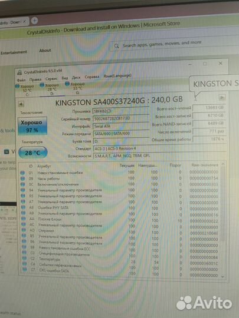Click the Текущее column header
The width and height of the screenshot is (239, 318).
coord(127,165)
